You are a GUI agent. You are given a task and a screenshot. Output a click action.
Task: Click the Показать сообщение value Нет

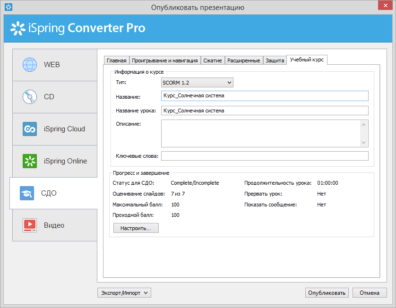321,205
